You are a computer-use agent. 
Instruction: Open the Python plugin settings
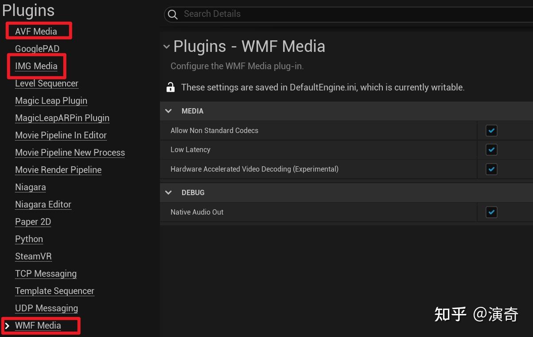(29, 239)
